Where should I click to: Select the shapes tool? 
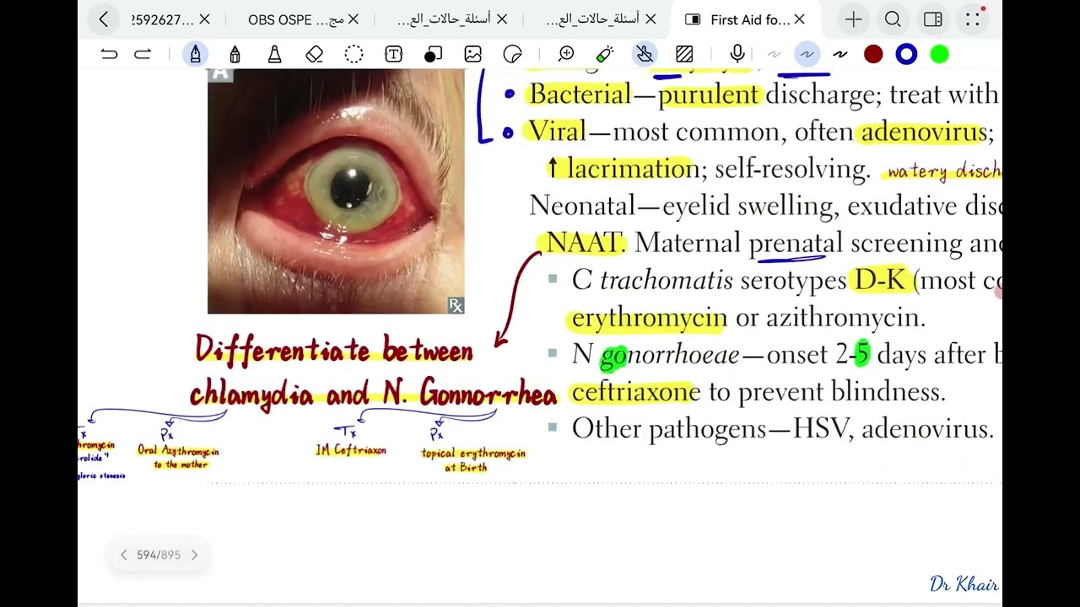(x=433, y=55)
